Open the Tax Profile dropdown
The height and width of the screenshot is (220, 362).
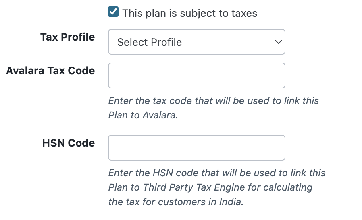[x=196, y=42]
